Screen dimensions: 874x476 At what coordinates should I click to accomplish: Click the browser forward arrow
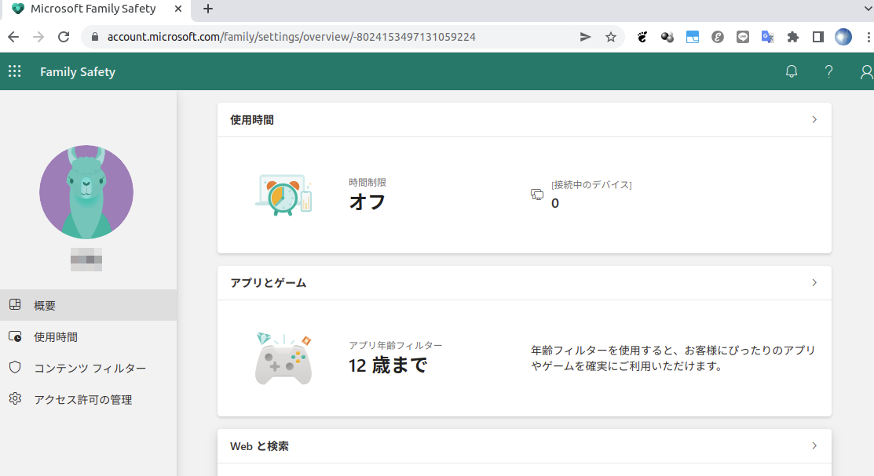point(38,37)
